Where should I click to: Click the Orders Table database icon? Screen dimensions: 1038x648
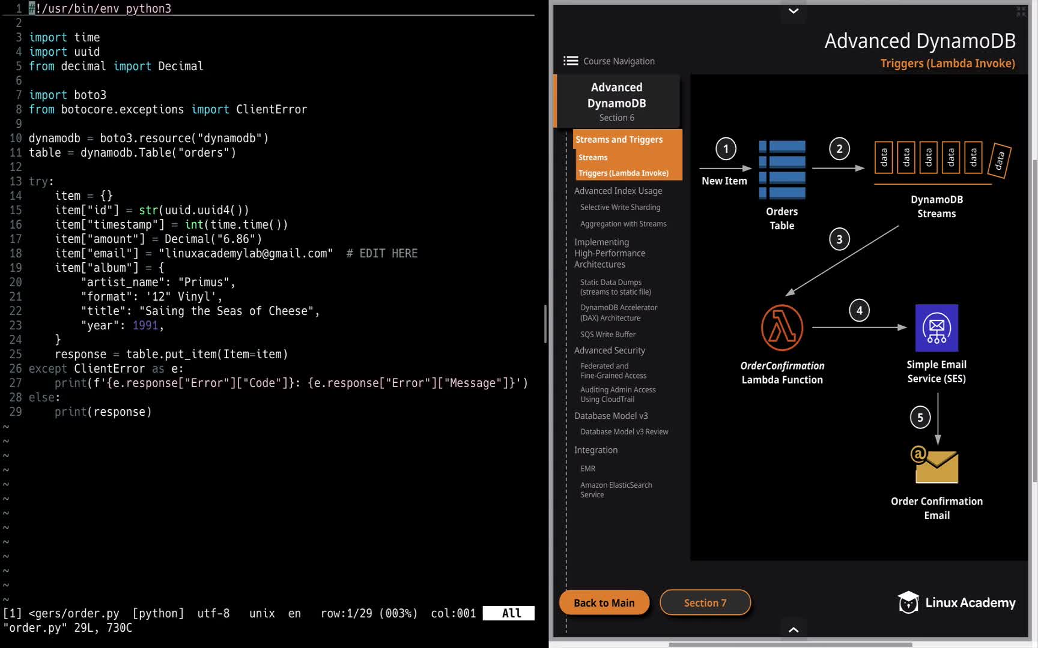click(x=782, y=170)
